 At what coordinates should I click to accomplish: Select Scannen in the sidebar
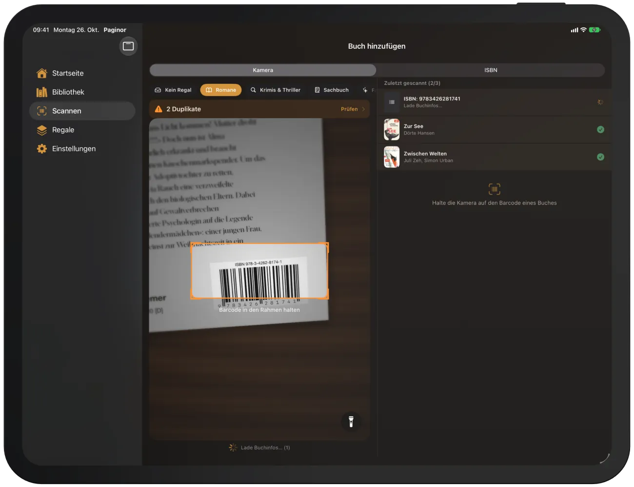point(82,111)
